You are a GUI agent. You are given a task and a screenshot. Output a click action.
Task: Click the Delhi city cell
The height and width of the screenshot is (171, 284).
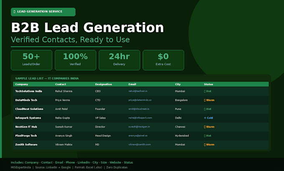point(178,118)
